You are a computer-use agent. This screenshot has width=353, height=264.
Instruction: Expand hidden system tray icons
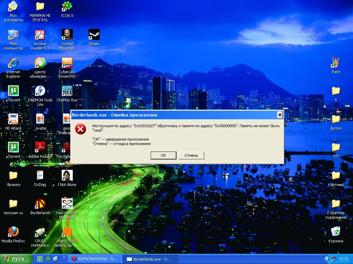pyautogui.click(x=327, y=259)
